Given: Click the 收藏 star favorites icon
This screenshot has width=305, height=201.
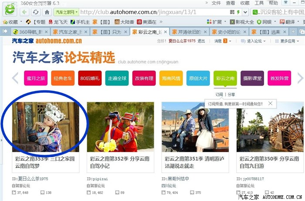Looking at the screenshot, I should point(5,22).
